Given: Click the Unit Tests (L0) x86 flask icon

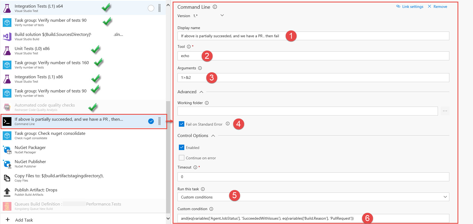Looking at the screenshot, I should (7, 51).
